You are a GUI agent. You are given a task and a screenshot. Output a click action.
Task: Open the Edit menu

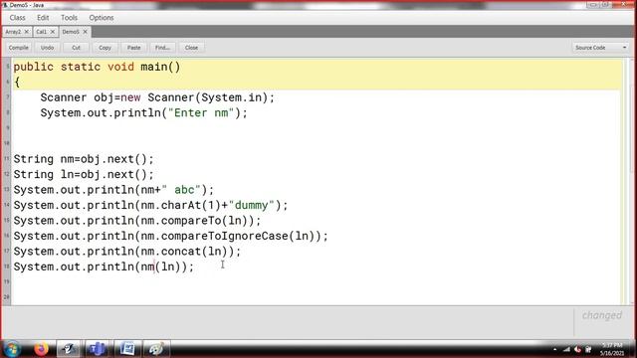click(x=43, y=18)
